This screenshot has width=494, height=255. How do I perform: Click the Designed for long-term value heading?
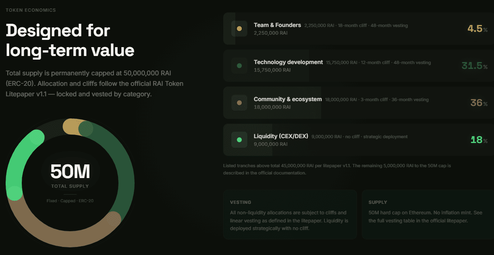click(70, 40)
